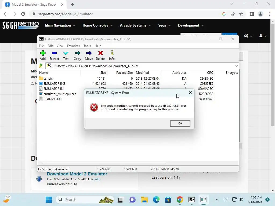This screenshot has width=275, height=206.
Task: Click Download Model 2 Emulator link
Action: coord(77,174)
